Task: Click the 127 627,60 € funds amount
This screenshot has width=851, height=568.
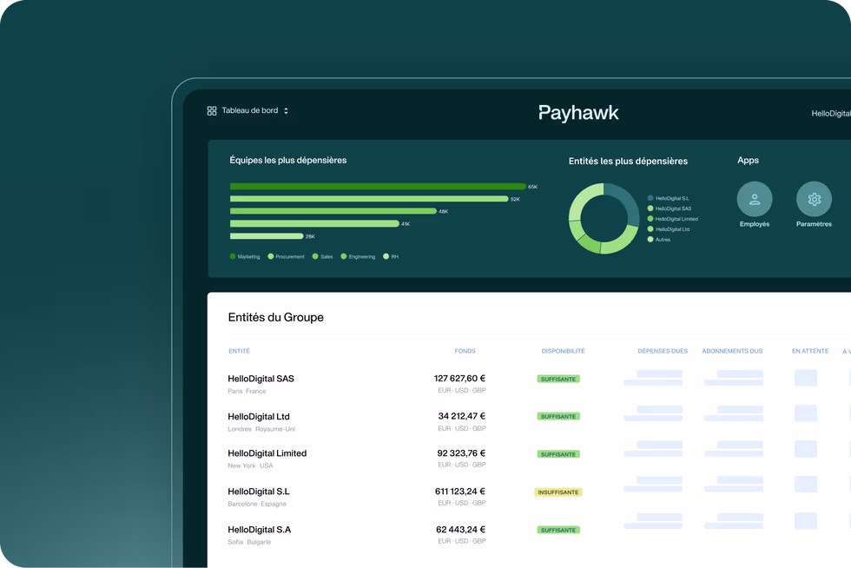Action: pyautogui.click(x=459, y=379)
